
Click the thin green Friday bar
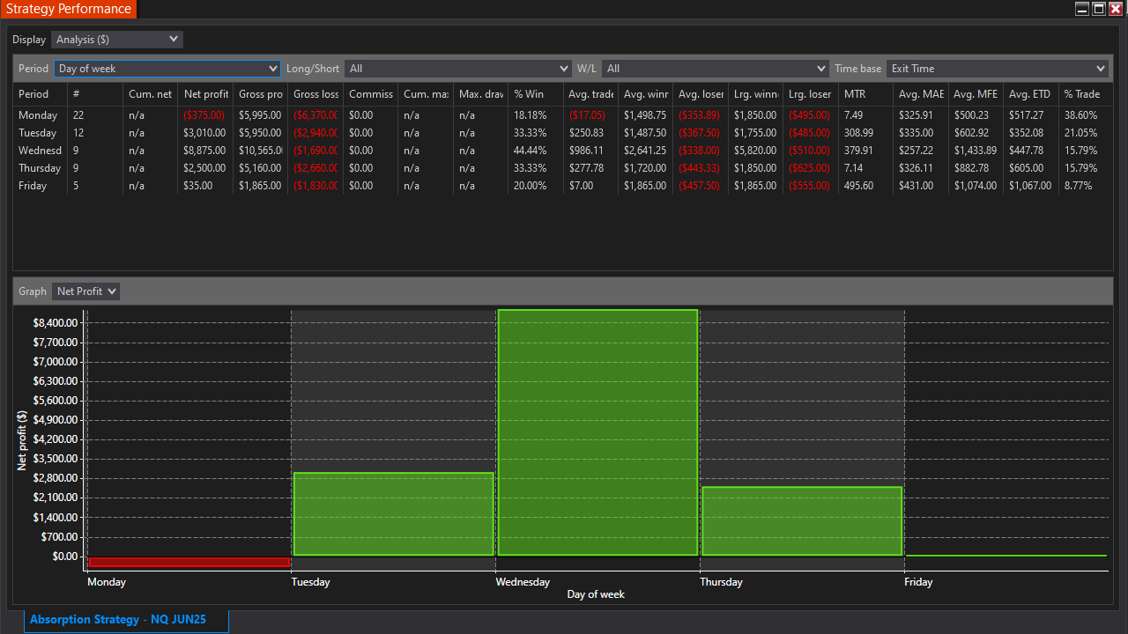coord(1006,556)
